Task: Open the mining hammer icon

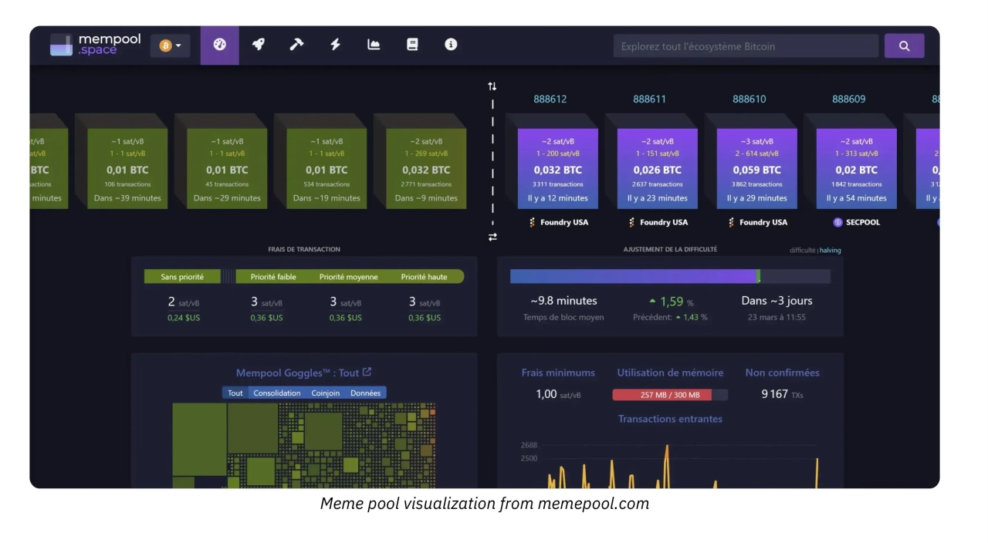Action: (x=296, y=46)
